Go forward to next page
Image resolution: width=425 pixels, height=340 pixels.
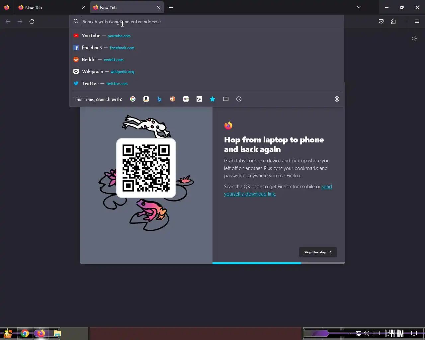(20, 22)
